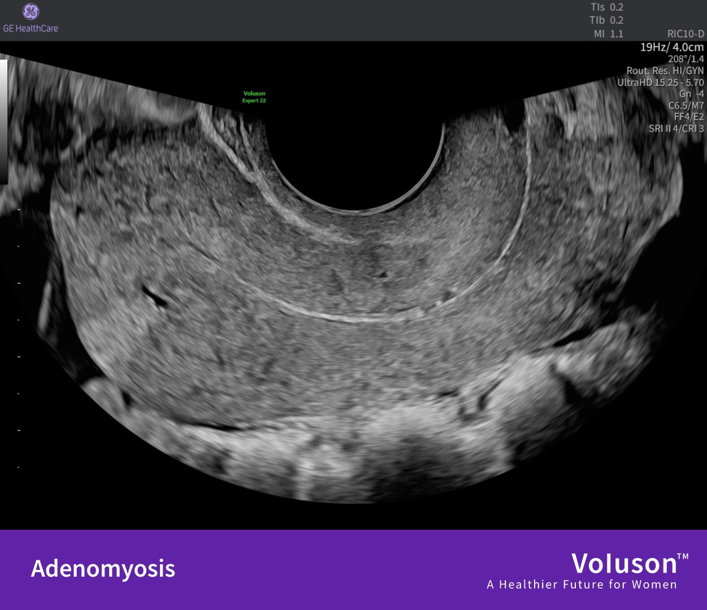
Task: Click the Adenomyosis caption label
Action: [x=103, y=568]
